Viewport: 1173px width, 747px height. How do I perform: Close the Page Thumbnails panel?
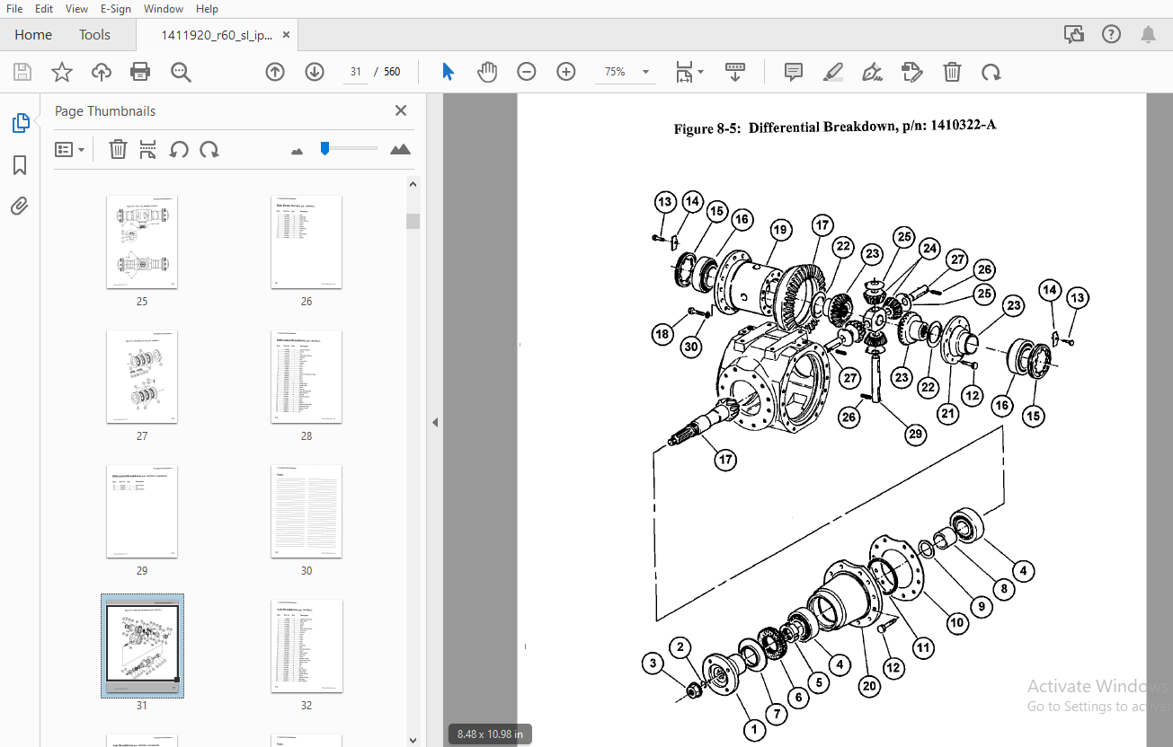[x=401, y=110]
